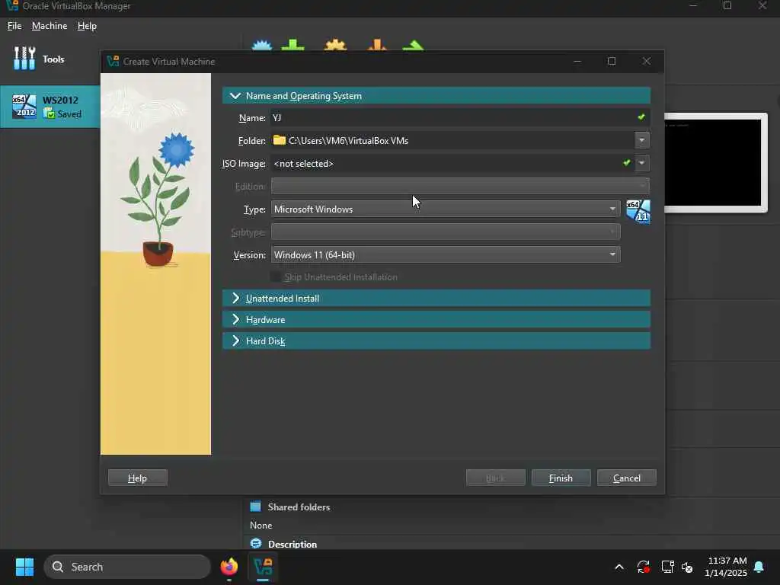Click the Windows taskbar Search box
Viewport: 780px width, 585px height.
click(x=127, y=567)
